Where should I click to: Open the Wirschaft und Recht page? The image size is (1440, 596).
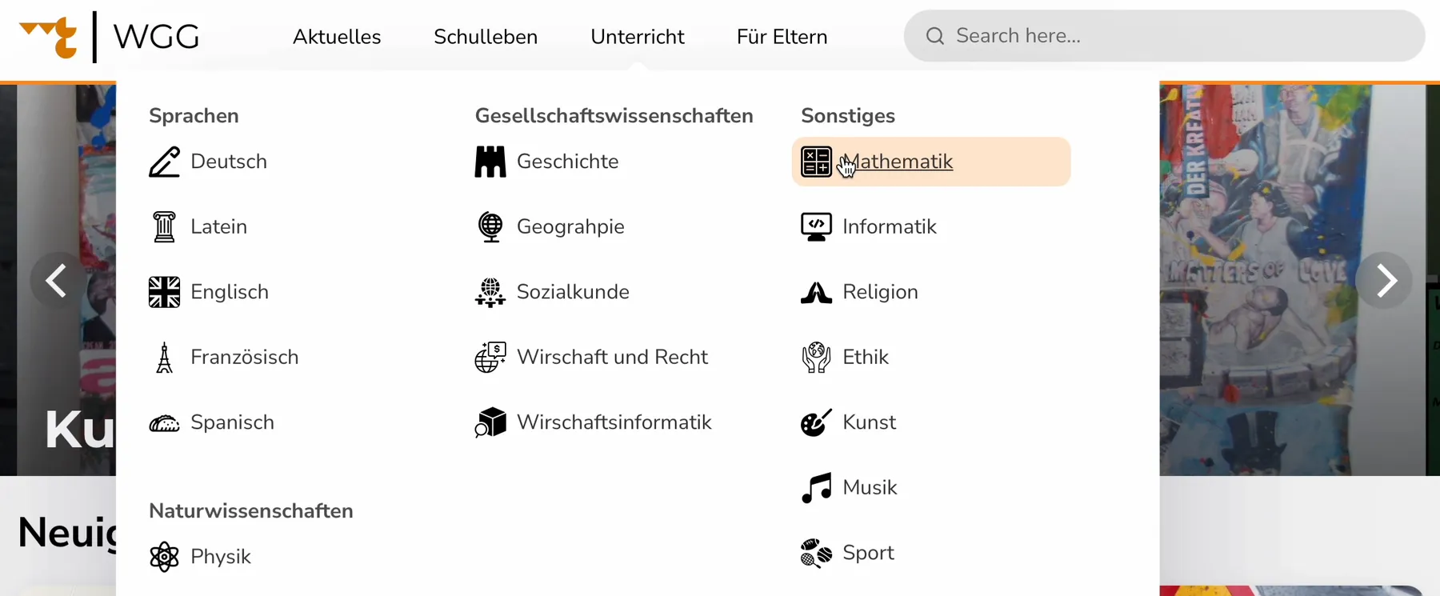613,357
